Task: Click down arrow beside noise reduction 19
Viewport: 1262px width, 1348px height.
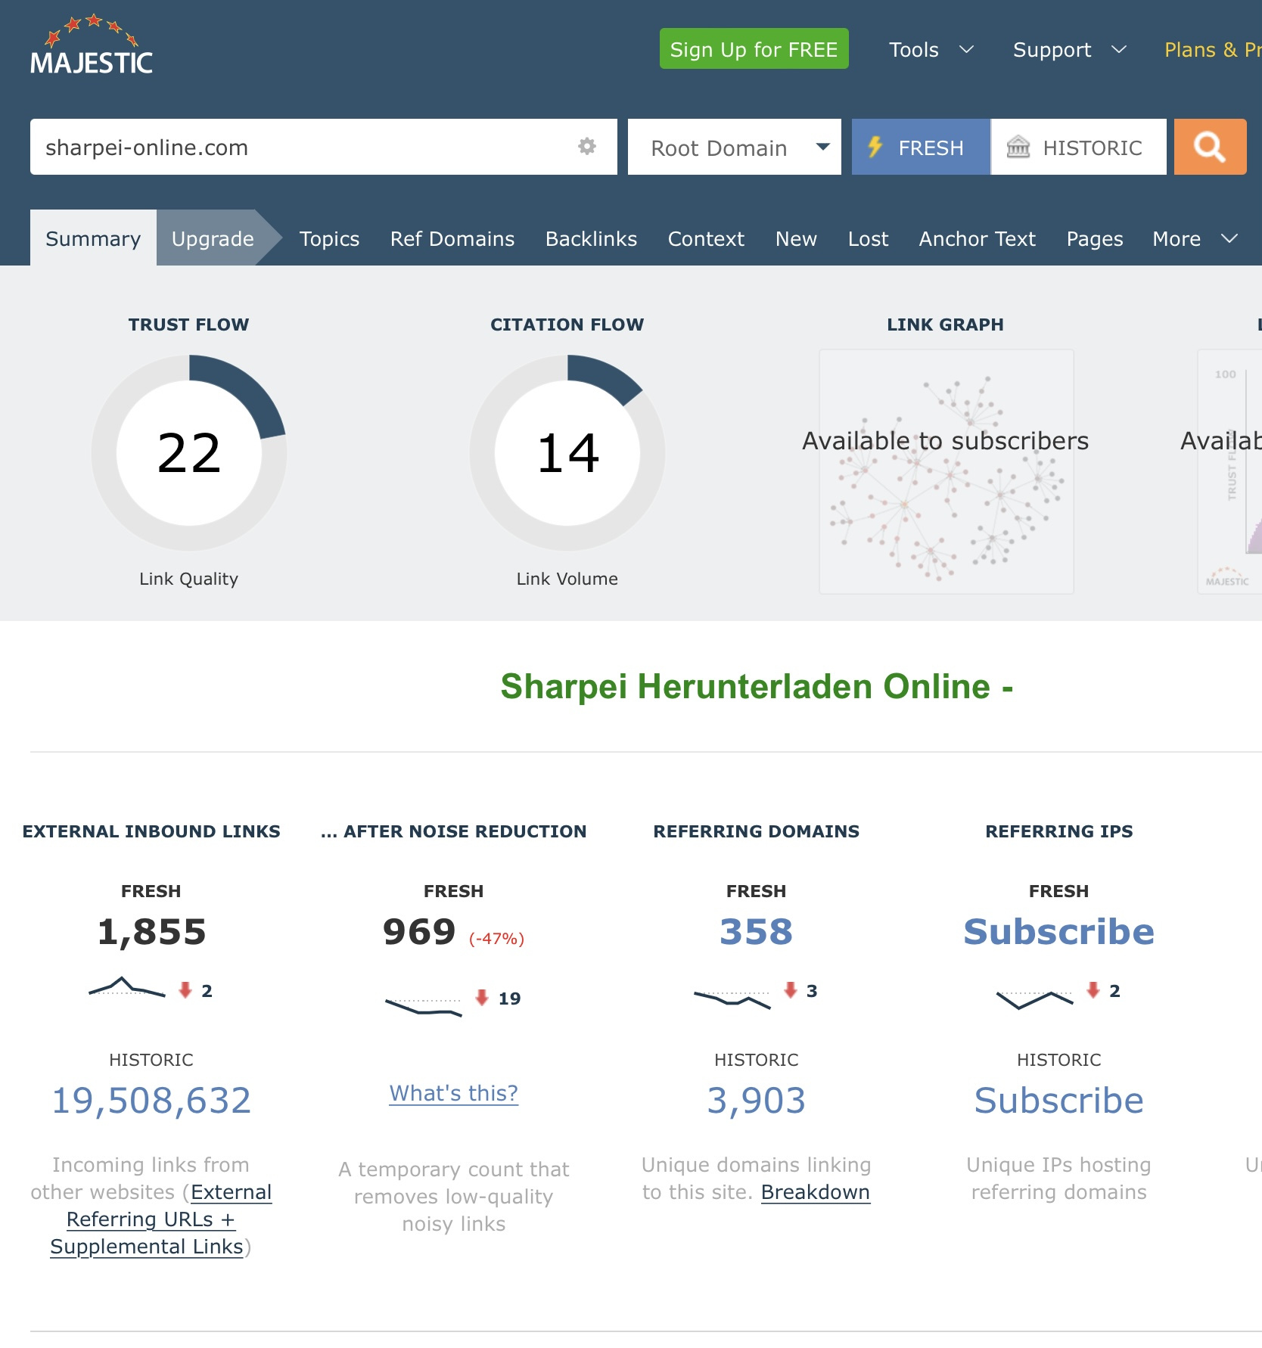Action: pyautogui.click(x=482, y=997)
